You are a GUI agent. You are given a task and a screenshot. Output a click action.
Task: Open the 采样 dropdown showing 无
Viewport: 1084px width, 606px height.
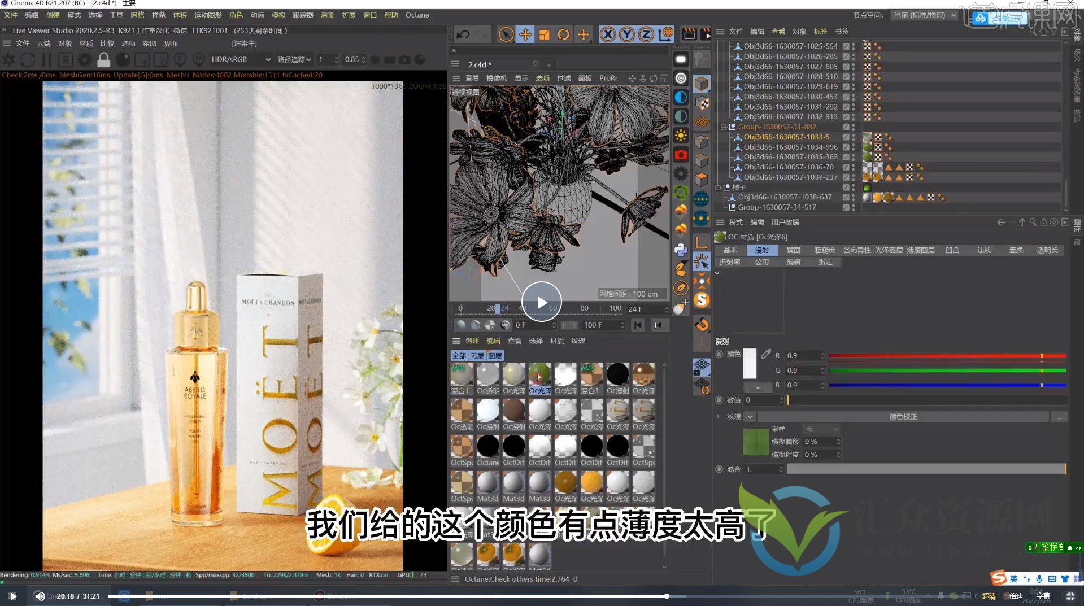(821, 429)
